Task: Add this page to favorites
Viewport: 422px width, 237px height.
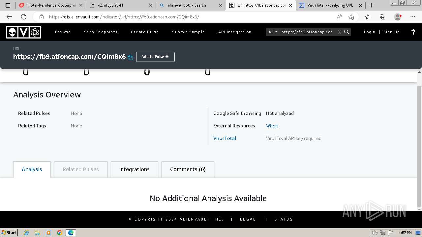Action: tap(351, 17)
